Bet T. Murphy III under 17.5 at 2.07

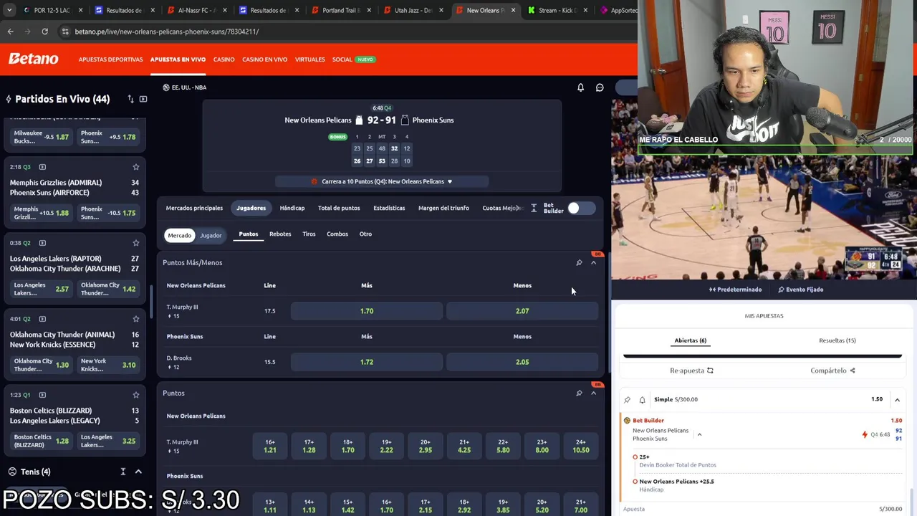point(522,311)
